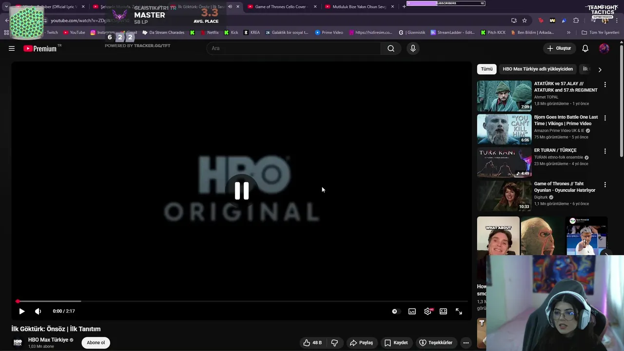Open the Ben Bildim Arkada bookmark
Viewport: 624px width, 351px height.
point(532,33)
